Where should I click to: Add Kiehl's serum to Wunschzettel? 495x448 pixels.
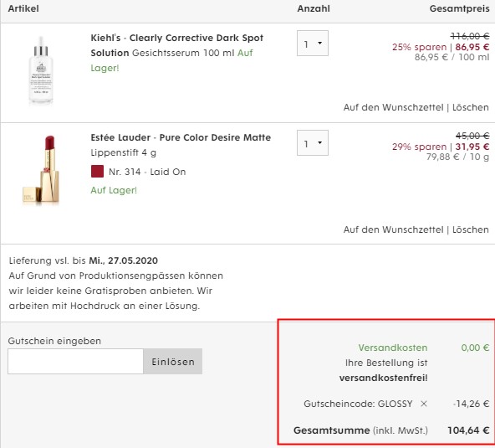click(393, 107)
